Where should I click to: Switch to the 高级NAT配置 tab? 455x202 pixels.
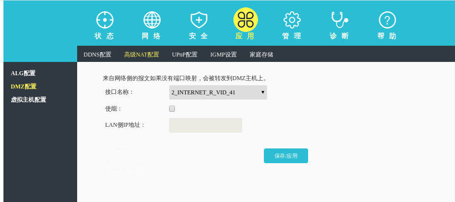click(x=142, y=55)
